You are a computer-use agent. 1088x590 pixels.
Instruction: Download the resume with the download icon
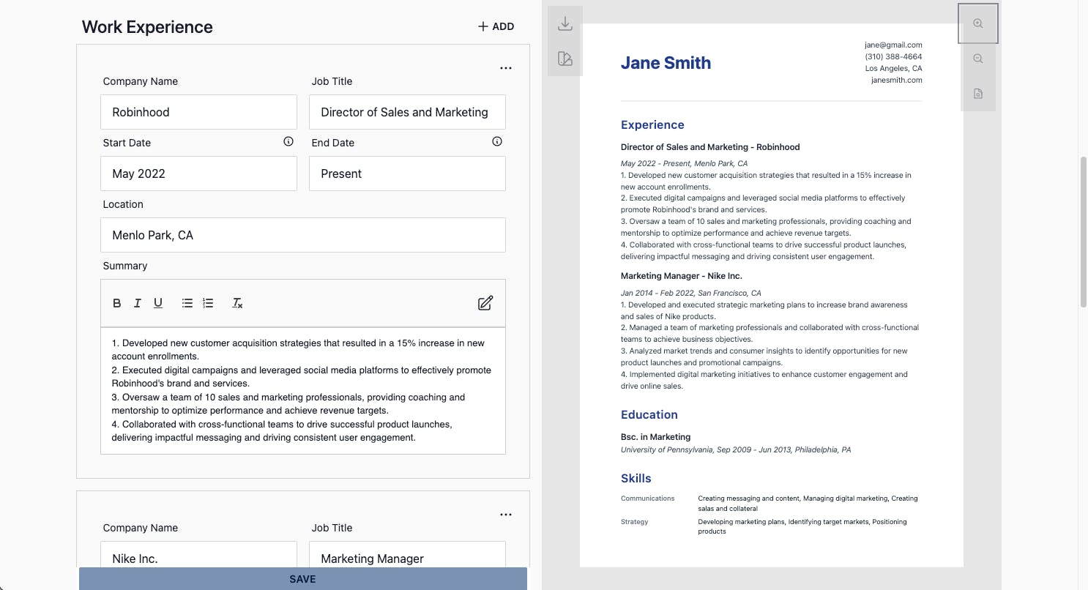[565, 23]
